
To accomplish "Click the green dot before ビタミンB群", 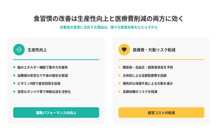I will pyautogui.click(x=14, y=84).
